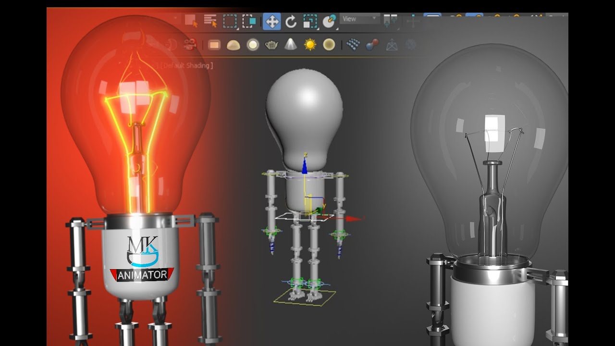The width and height of the screenshot is (615, 346).
Task: Open the Default Shading viewport menu
Action: pyautogui.click(x=187, y=65)
